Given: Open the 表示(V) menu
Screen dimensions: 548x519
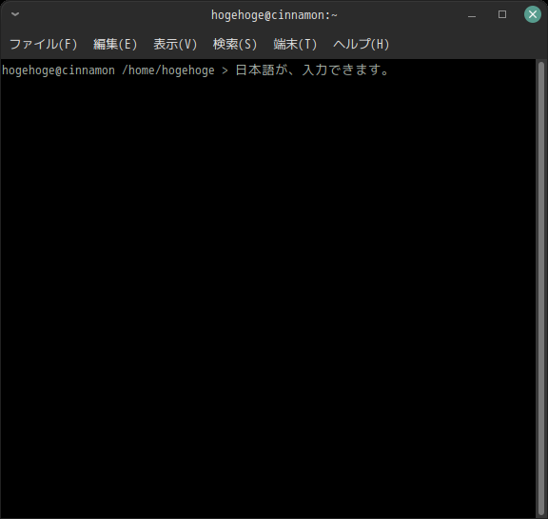Looking at the screenshot, I should 175,44.
